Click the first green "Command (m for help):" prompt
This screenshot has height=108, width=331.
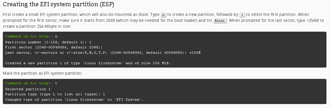(29, 36)
